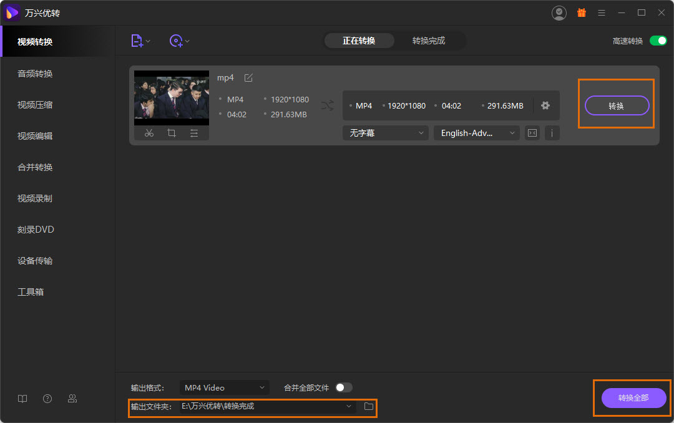Click the gift box icon
674x423 pixels.
581,12
